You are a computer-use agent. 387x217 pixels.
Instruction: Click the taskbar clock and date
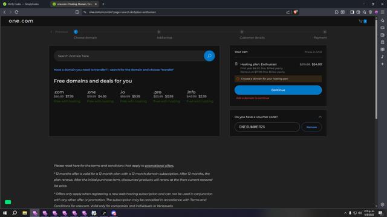pyautogui.click(x=369, y=213)
